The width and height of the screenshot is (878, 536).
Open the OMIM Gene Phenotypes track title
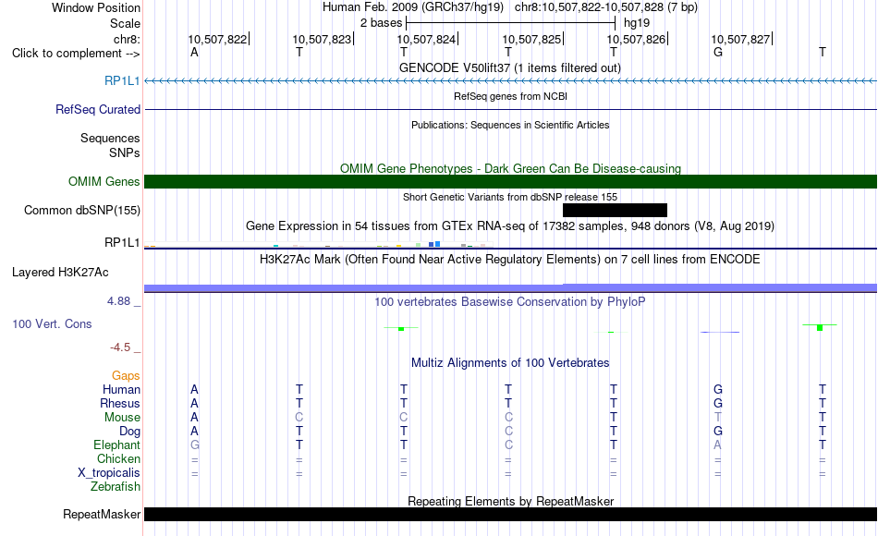[511, 168]
